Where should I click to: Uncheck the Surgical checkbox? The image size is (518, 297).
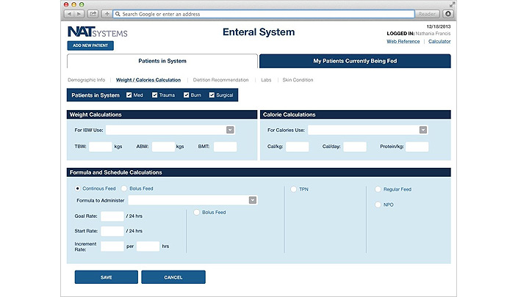pyautogui.click(x=212, y=95)
